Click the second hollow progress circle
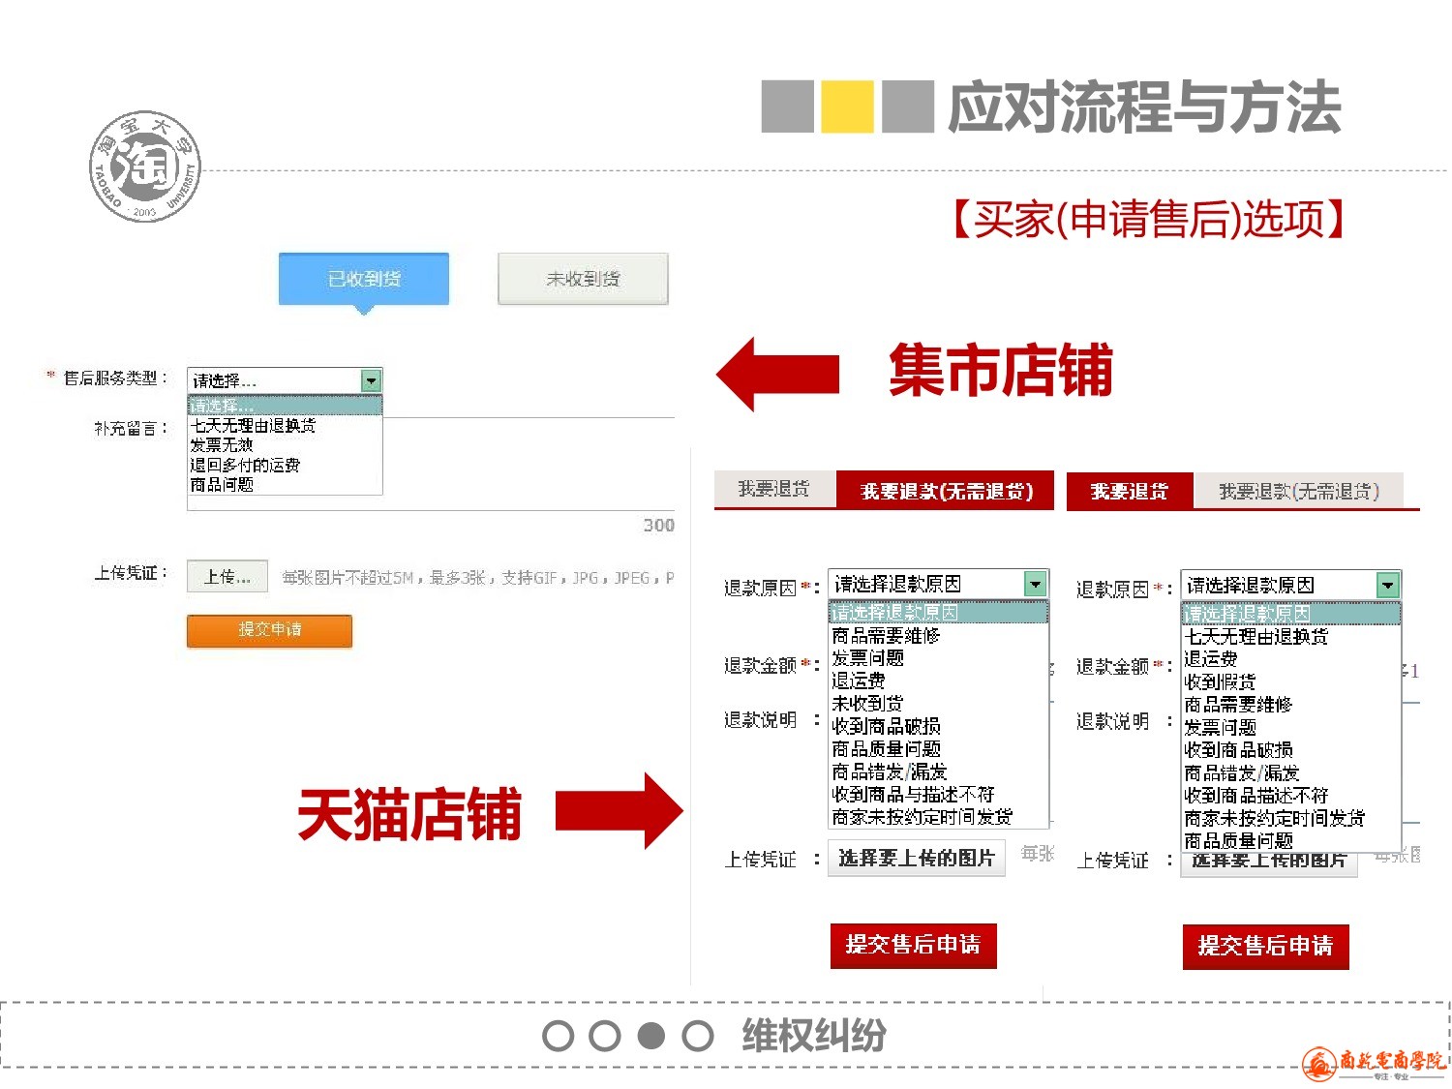Viewport: 1452px width, 1089px height. [605, 1036]
